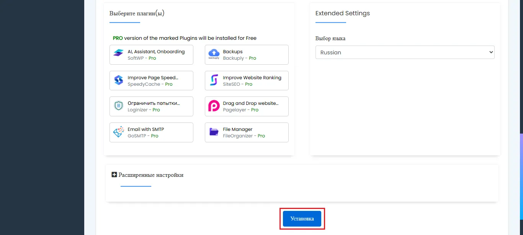Select the Improve Page Speed plugin card
This screenshot has width=523, height=235.
click(x=151, y=80)
